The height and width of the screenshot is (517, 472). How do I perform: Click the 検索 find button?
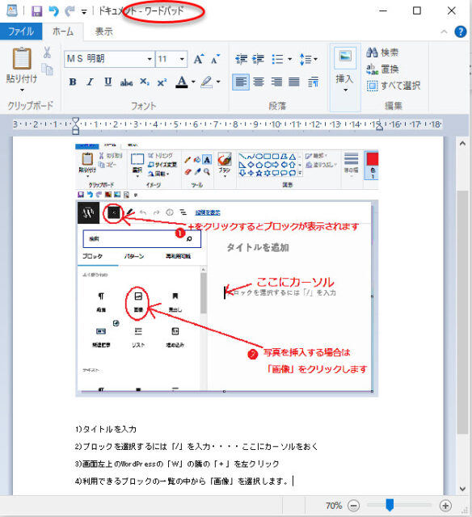coord(382,52)
